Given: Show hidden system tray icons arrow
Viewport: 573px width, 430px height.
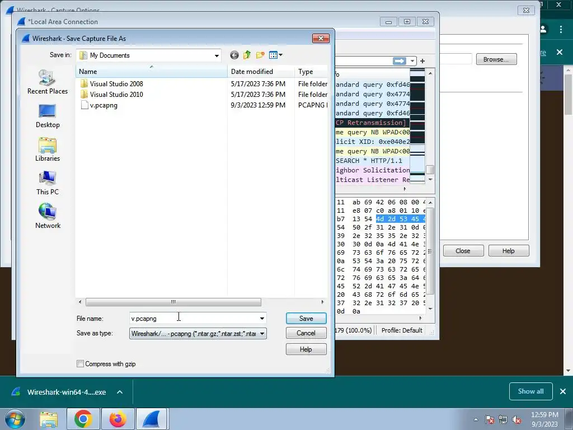Looking at the screenshot, I should [476, 419].
